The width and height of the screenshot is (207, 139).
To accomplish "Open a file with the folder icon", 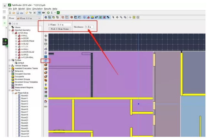I will pyautogui.click(x=14, y=13).
